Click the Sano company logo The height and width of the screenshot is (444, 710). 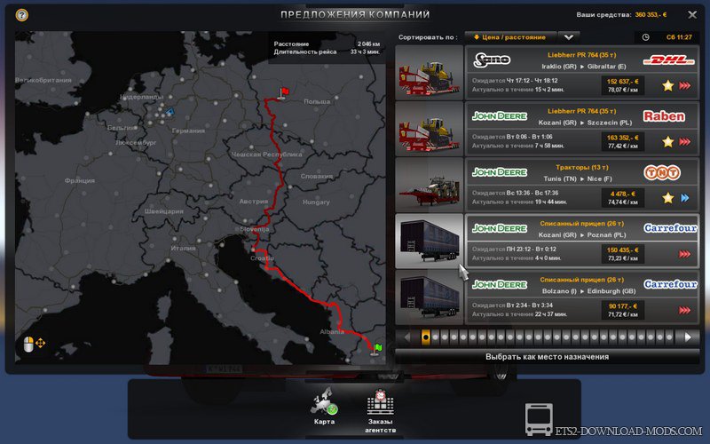tap(492, 59)
